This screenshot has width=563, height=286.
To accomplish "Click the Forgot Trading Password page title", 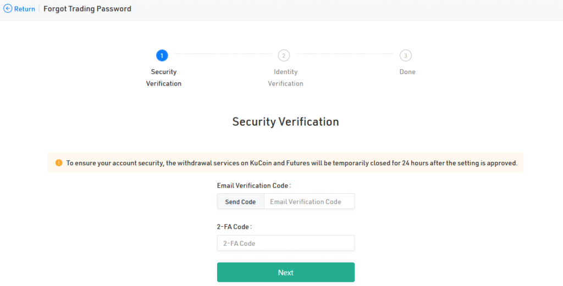I will [x=87, y=9].
